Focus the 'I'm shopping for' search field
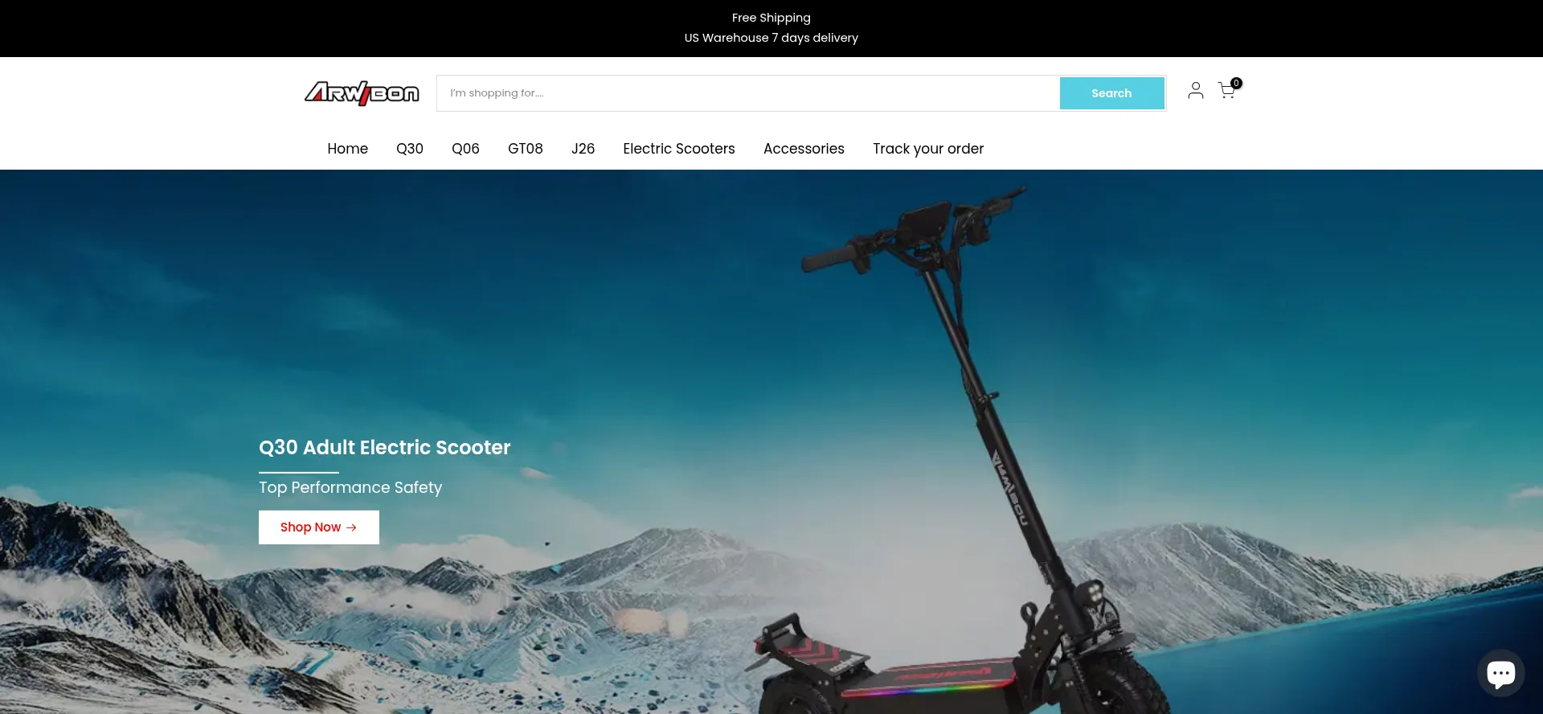Image resolution: width=1543 pixels, height=714 pixels. pyautogui.click(x=747, y=93)
